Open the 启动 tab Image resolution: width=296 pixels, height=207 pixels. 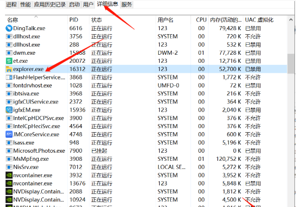coord(74,5)
